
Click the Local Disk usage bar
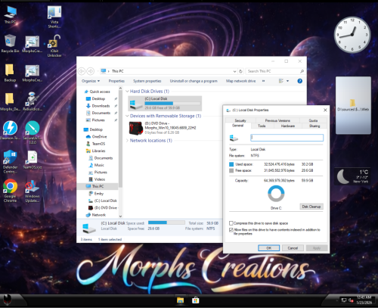tap(172, 103)
